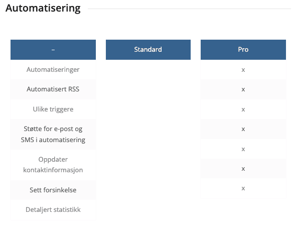294x236 pixels.
Task: Click the last x mark in Pro column
Action: (x=243, y=188)
